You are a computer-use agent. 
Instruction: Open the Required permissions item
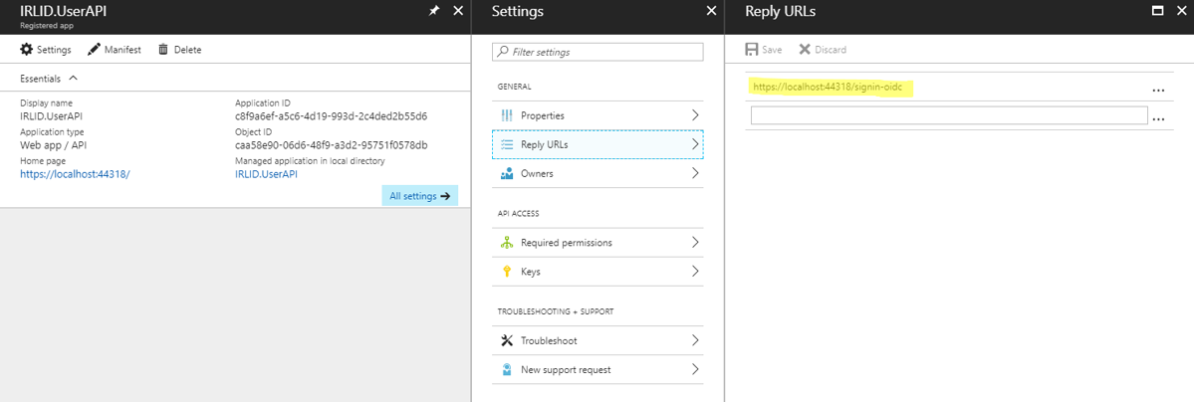[x=597, y=242]
